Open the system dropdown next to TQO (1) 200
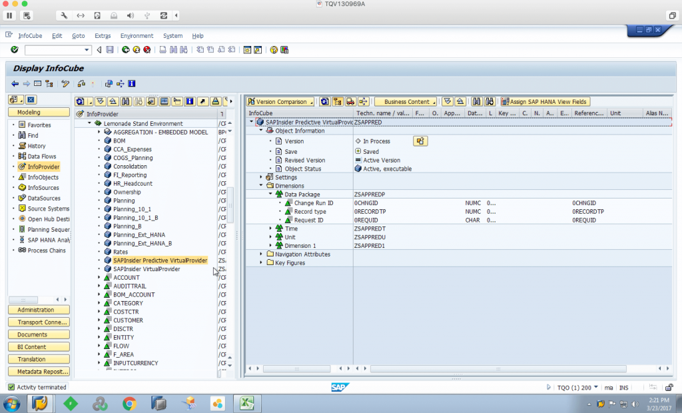The height and width of the screenshot is (413, 682). click(x=596, y=387)
